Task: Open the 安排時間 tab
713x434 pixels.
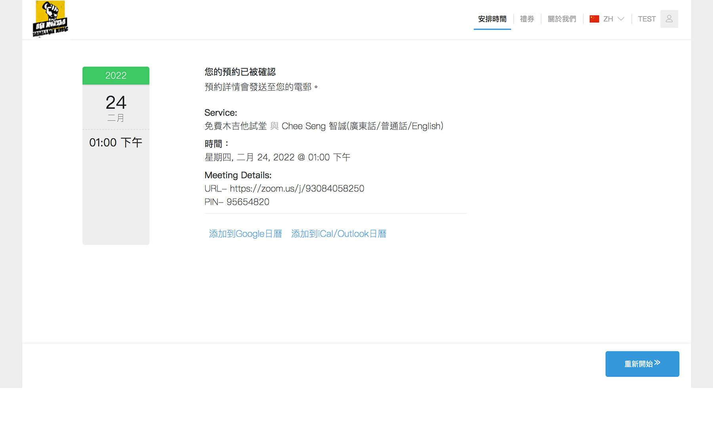Action: (492, 19)
